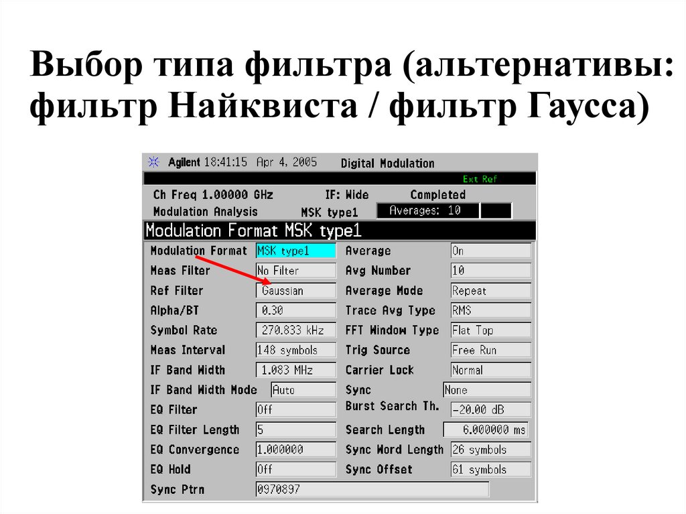This screenshot has width=686, height=514.
Task: Select the FFT Window Type field Flat Top
Action: (x=491, y=330)
